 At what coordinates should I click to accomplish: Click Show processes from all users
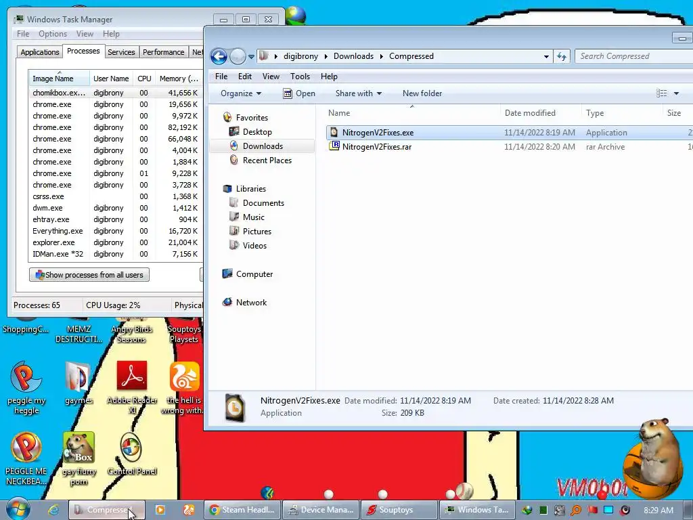tap(89, 275)
